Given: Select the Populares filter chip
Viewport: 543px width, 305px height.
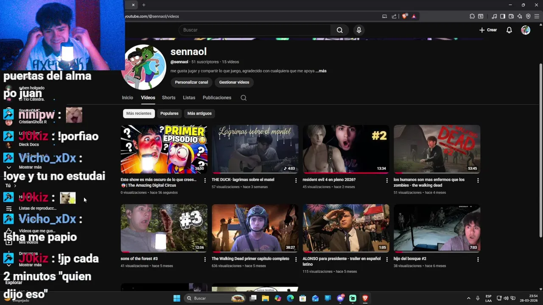Looking at the screenshot, I should point(169,114).
